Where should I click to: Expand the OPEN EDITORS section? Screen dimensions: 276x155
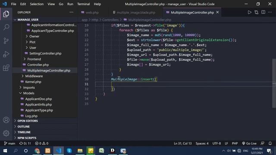[28, 121]
